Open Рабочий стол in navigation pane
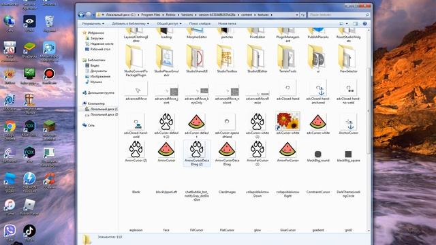 (x=97, y=49)
